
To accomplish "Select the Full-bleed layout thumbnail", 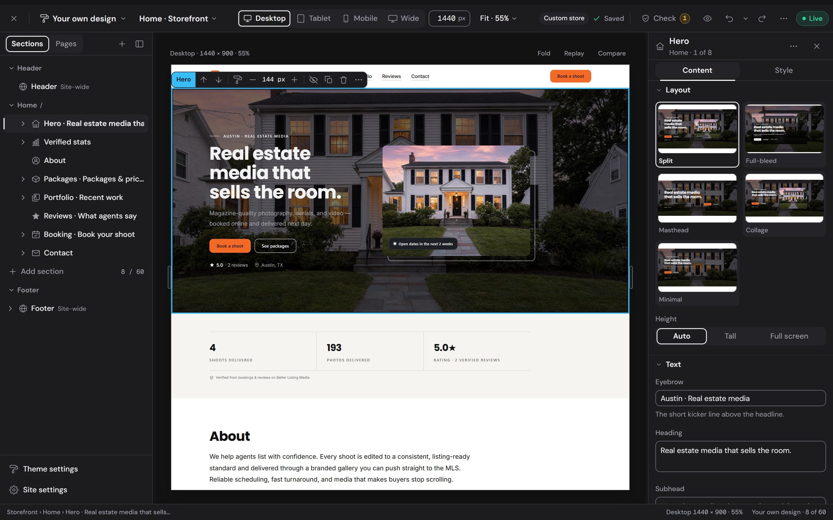I will [x=784, y=134].
